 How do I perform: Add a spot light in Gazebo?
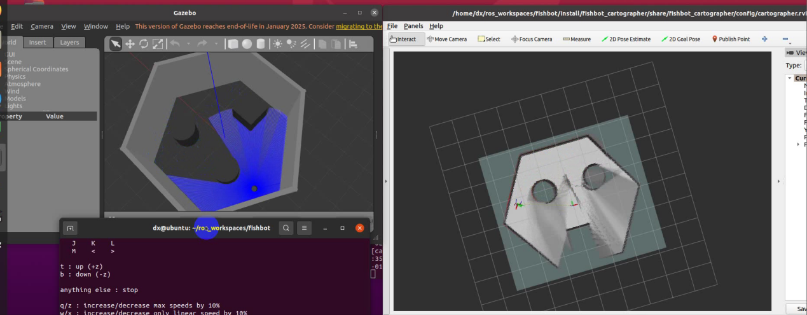[x=292, y=44]
